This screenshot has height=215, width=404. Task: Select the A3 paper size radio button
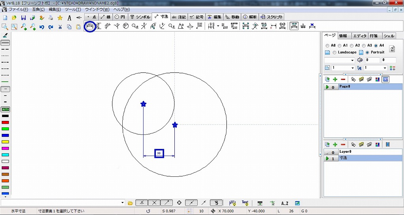tap(364, 46)
